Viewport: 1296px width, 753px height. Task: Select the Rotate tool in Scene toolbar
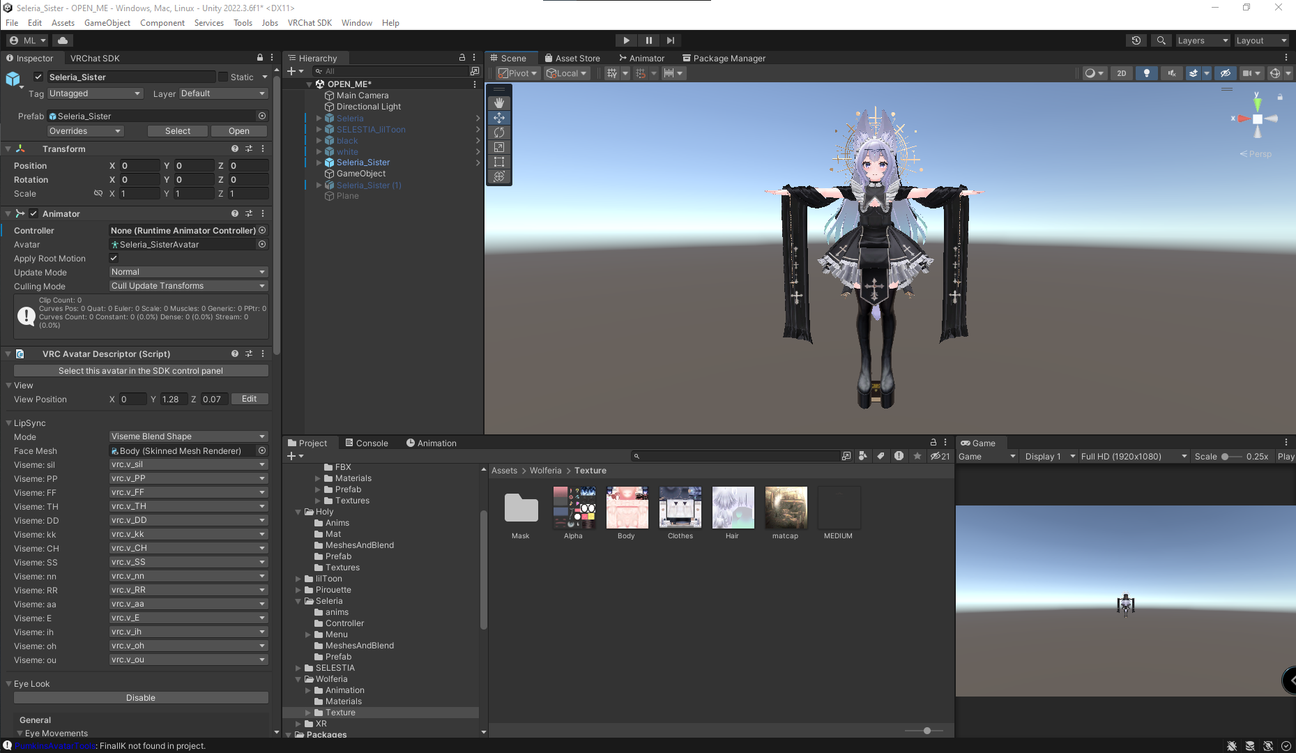pos(499,132)
